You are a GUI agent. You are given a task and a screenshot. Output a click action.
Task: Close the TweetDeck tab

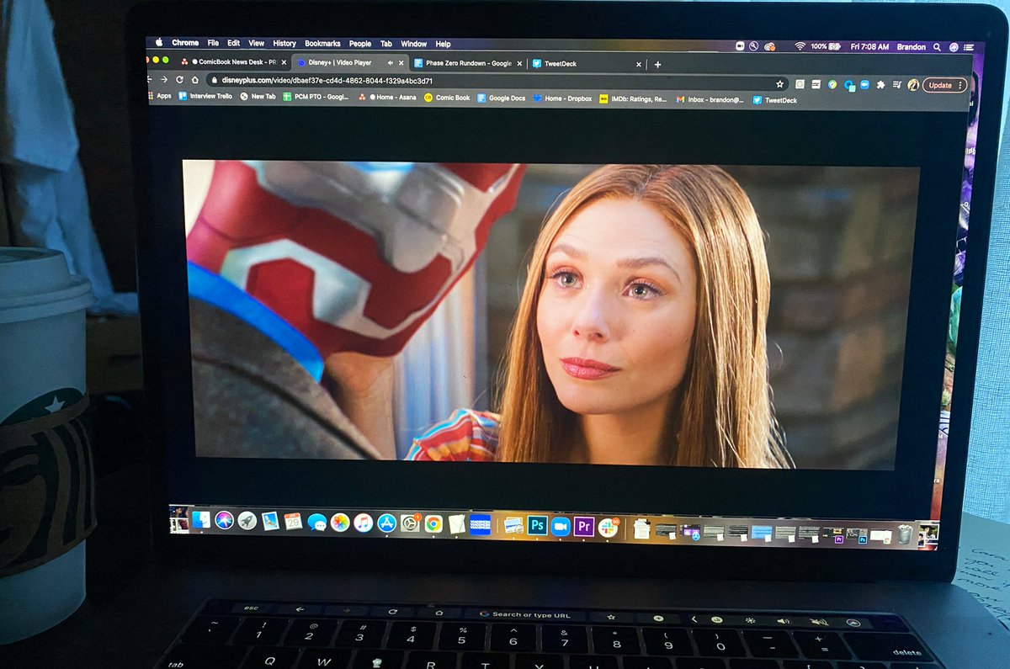(x=639, y=64)
